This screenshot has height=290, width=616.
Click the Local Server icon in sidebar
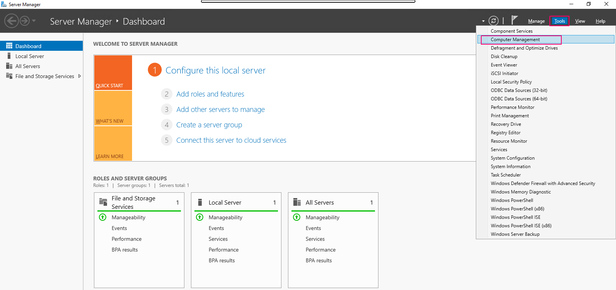point(9,56)
